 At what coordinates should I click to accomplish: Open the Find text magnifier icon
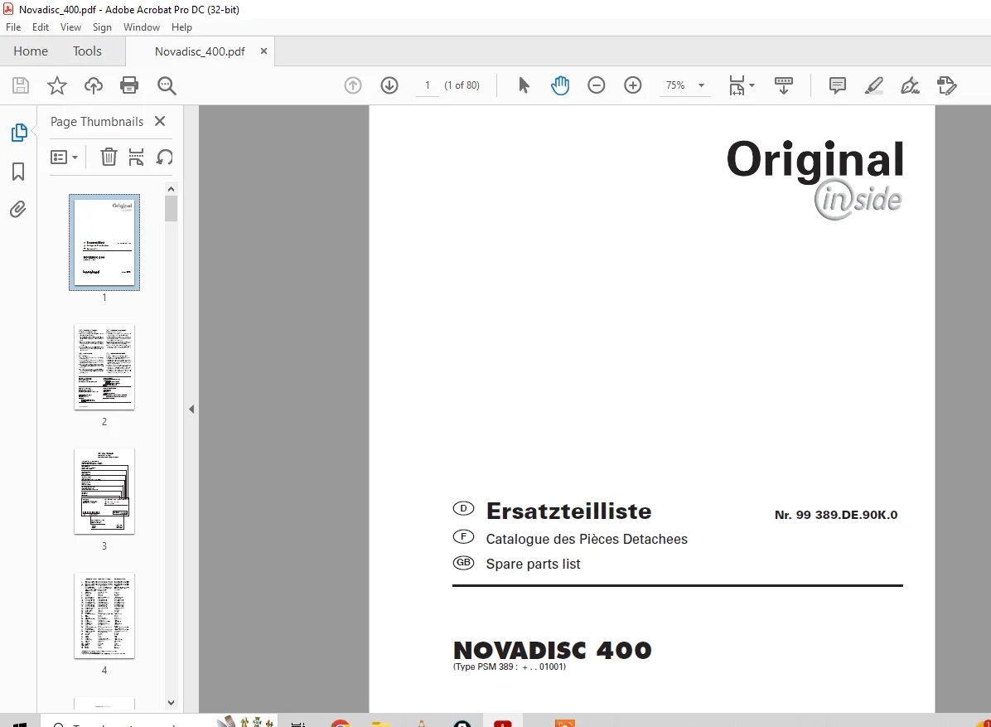pyautogui.click(x=167, y=85)
